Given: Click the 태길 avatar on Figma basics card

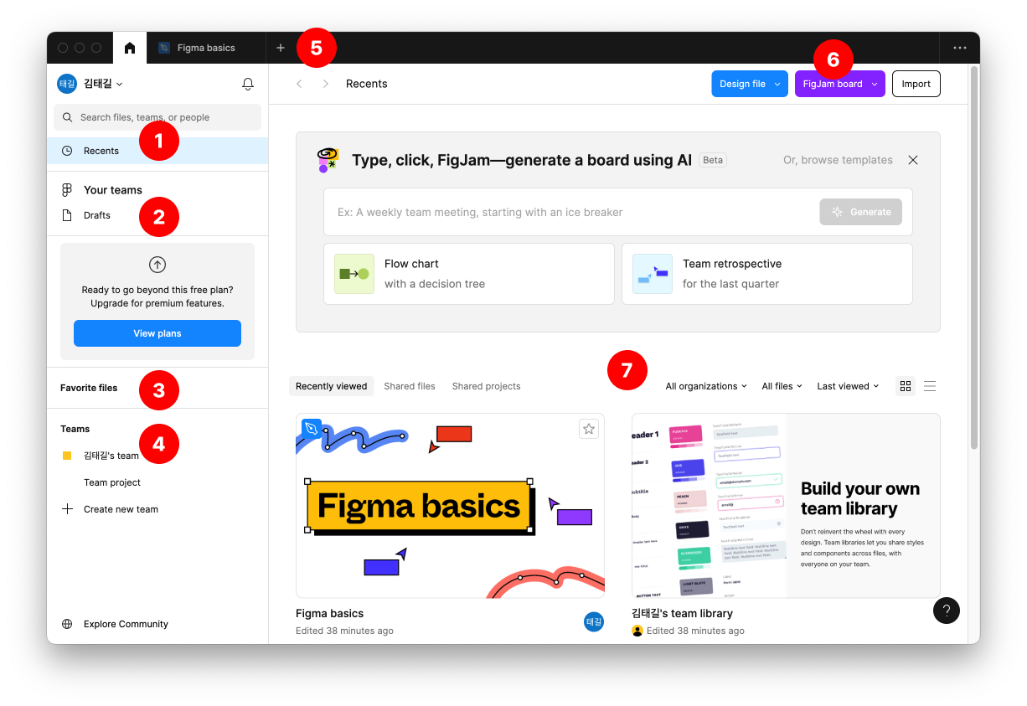Looking at the screenshot, I should pyautogui.click(x=594, y=621).
